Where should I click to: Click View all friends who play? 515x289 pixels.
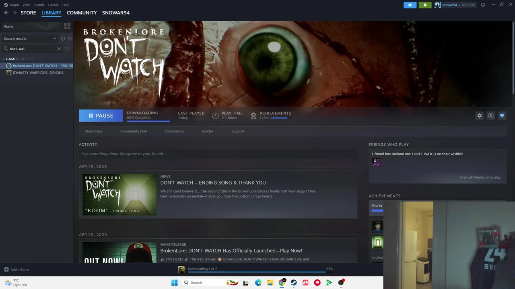click(480, 177)
